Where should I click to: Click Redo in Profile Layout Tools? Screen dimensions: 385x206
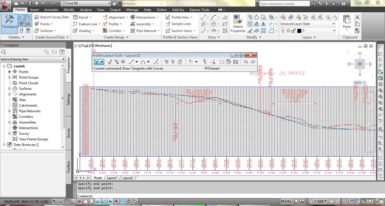[x=253, y=62]
